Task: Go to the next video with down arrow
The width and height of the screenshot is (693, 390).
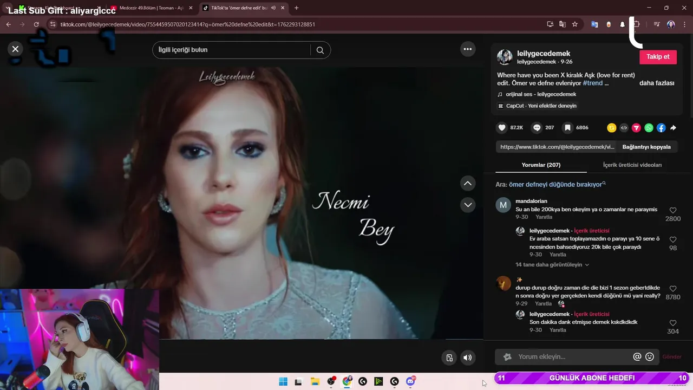Action: [468, 205]
